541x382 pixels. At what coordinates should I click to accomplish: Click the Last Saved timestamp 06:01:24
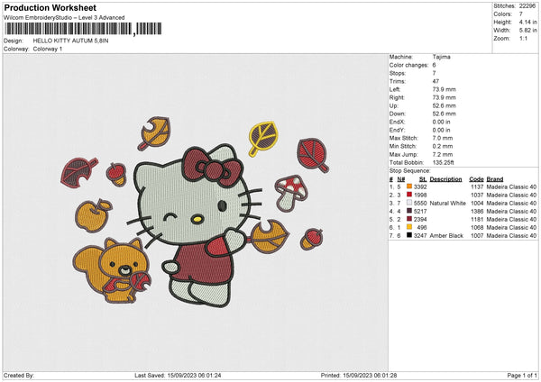coord(209,375)
